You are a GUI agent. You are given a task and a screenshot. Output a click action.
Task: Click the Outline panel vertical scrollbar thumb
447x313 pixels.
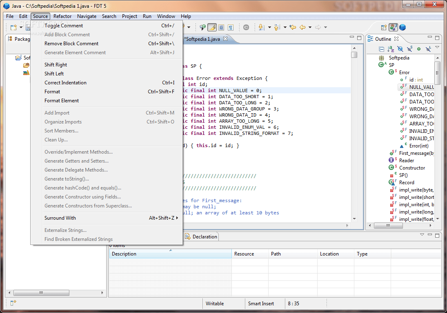tap(437, 73)
